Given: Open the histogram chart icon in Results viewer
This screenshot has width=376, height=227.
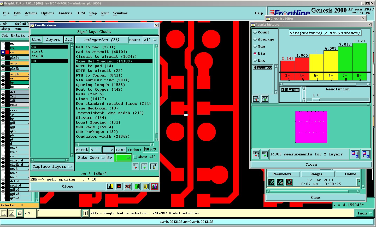Looking at the screenshot, I should click(155, 187).
